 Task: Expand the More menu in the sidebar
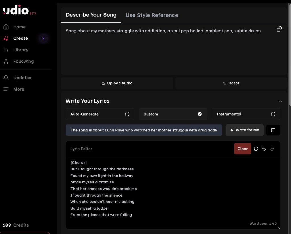tap(18, 89)
